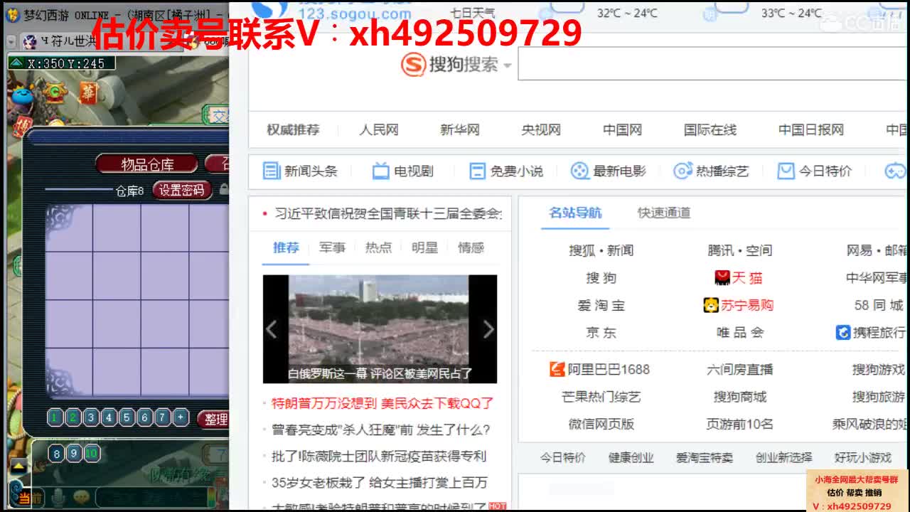Click the yellow up-arrow chat expand button
910x512 pixels.
tap(18, 467)
